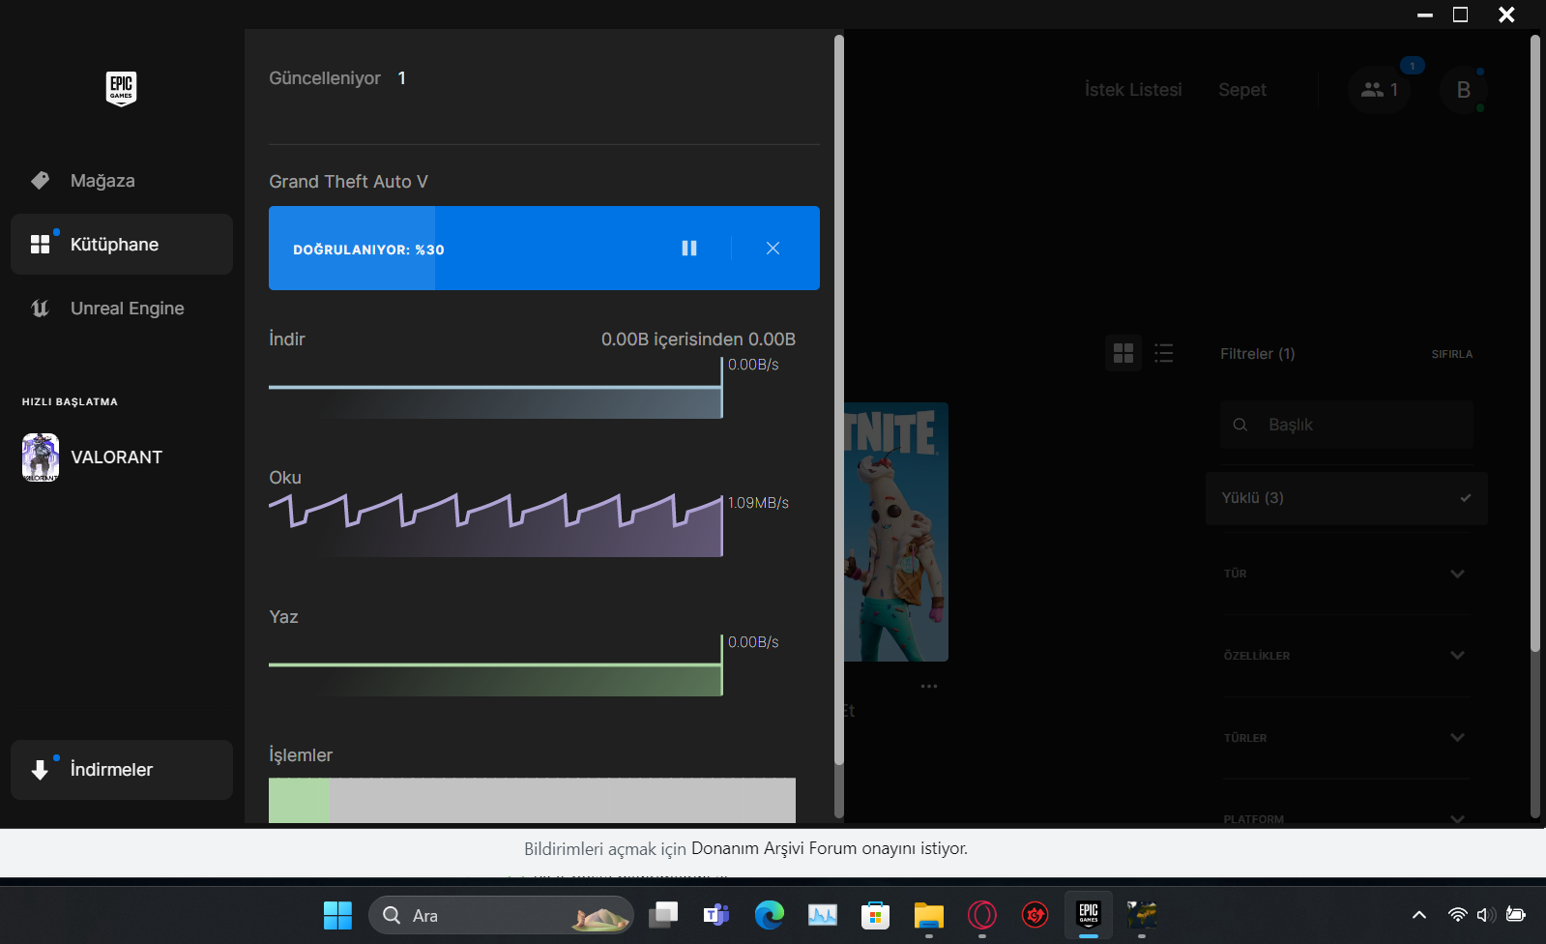This screenshot has width=1546, height=944.
Task: Toggle the Yüklü (3) installed filter
Action: 1347,498
